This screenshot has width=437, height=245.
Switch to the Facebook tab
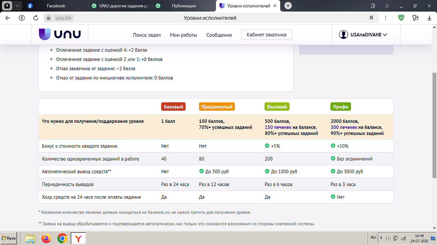56,6
